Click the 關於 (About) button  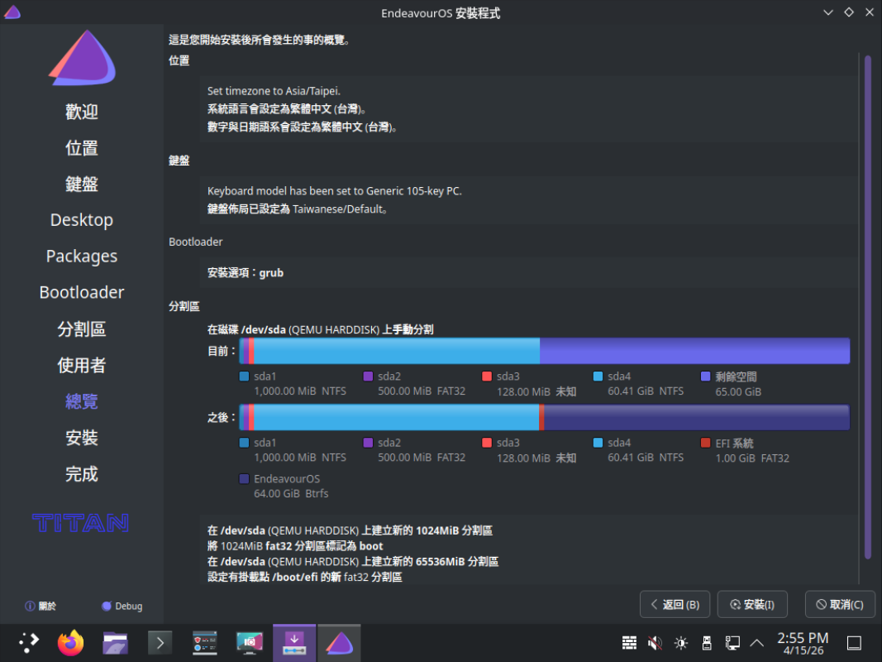tap(41, 606)
